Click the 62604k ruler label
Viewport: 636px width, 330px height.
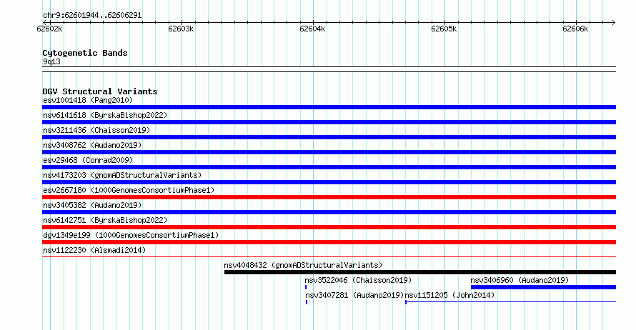pyautogui.click(x=312, y=29)
